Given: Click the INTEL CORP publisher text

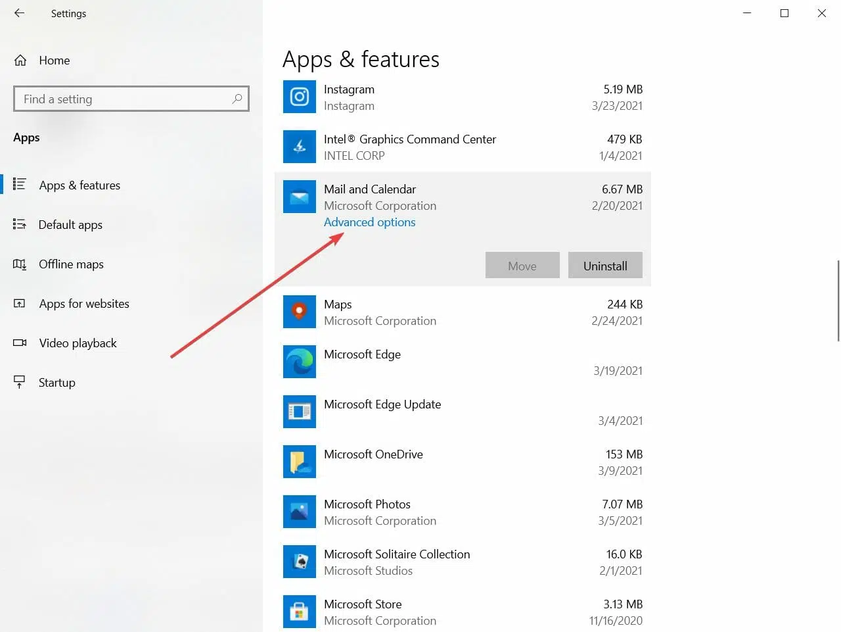Looking at the screenshot, I should tap(354, 156).
